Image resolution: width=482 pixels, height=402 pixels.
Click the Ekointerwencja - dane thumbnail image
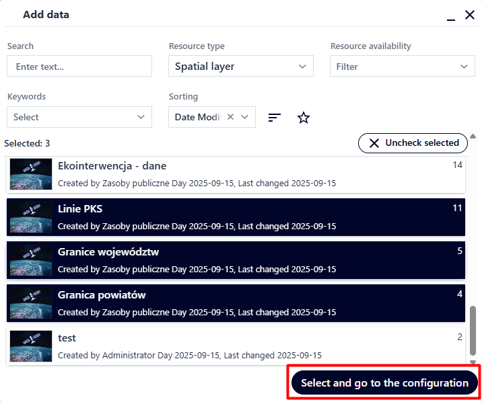click(31, 174)
